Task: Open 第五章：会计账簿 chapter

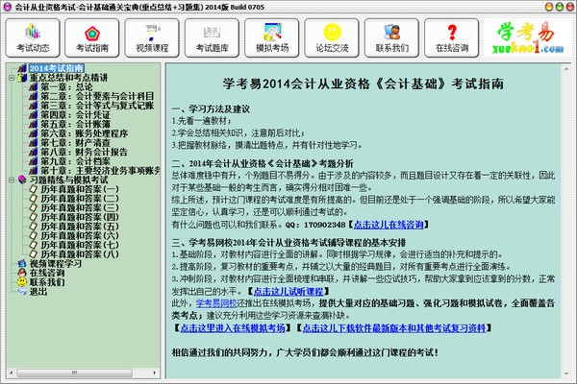Action: pos(75,124)
